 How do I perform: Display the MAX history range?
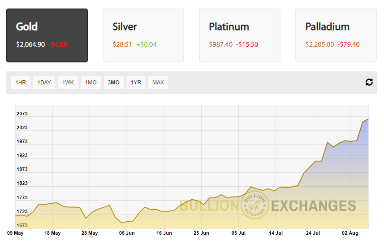coord(158,83)
